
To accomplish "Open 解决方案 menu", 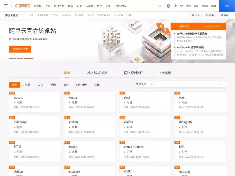I will point(59,6).
